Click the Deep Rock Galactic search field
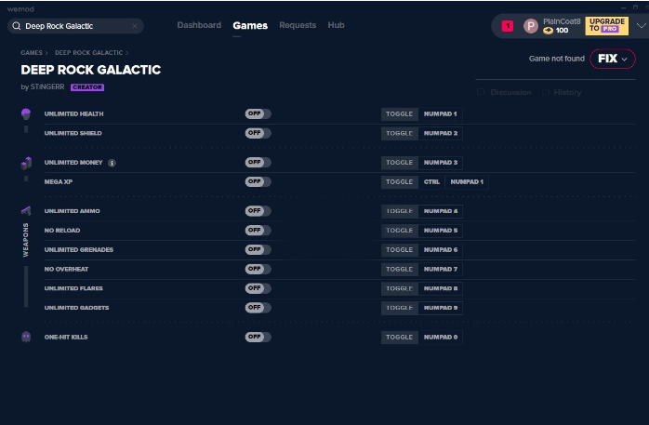Screen dimensions: 649x425 75,26
